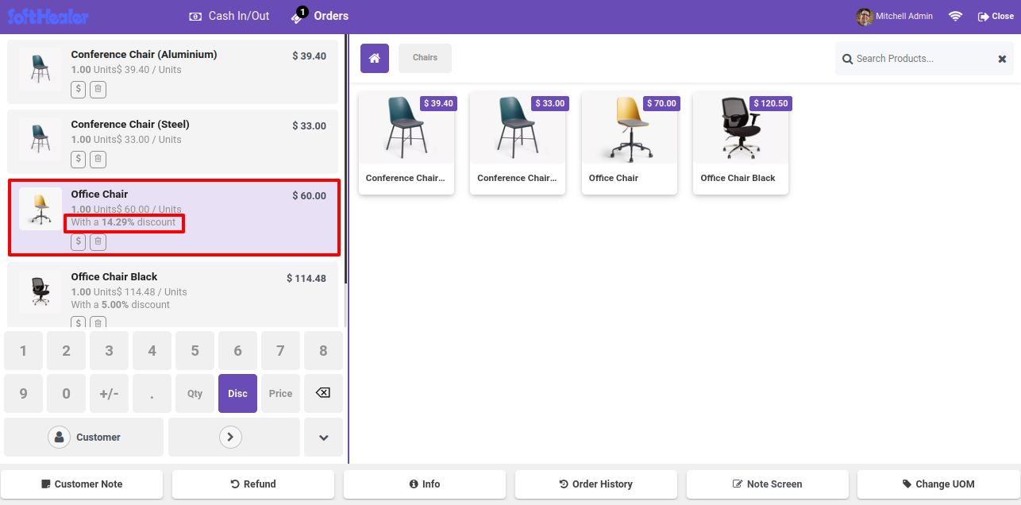The width and height of the screenshot is (1021, 505).
Task: Click dollar icon on Conference Chair (Aluminium) line
Action: (x=78, y=90)
